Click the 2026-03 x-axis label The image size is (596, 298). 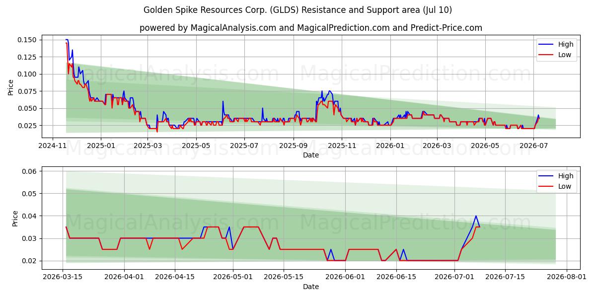pos(437,146)
